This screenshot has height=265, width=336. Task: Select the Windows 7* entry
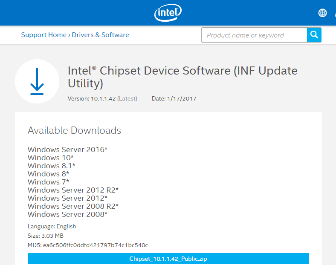[49, 182]
